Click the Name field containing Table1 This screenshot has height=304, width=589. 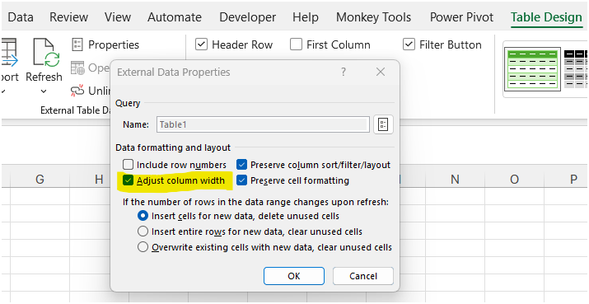(262, 124)
